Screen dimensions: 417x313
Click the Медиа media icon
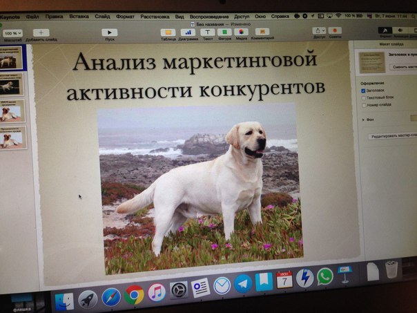tap(242, 32)
